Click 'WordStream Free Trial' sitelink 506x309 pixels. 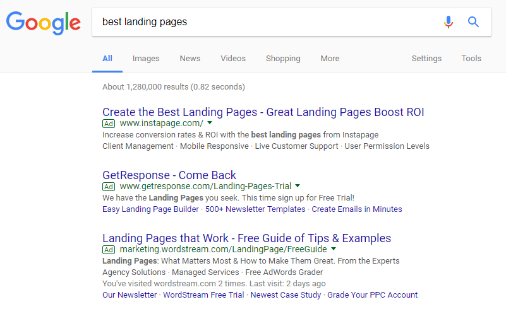[203, 295]
